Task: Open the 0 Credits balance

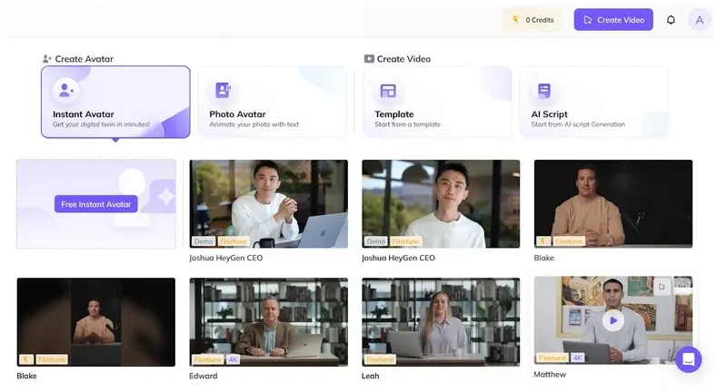Action: [533, 19]
